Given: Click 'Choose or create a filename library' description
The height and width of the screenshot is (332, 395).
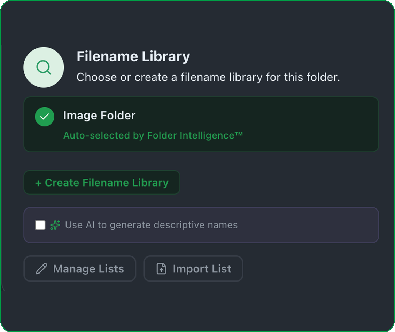Looking at the screenshot, I should 208,77.
